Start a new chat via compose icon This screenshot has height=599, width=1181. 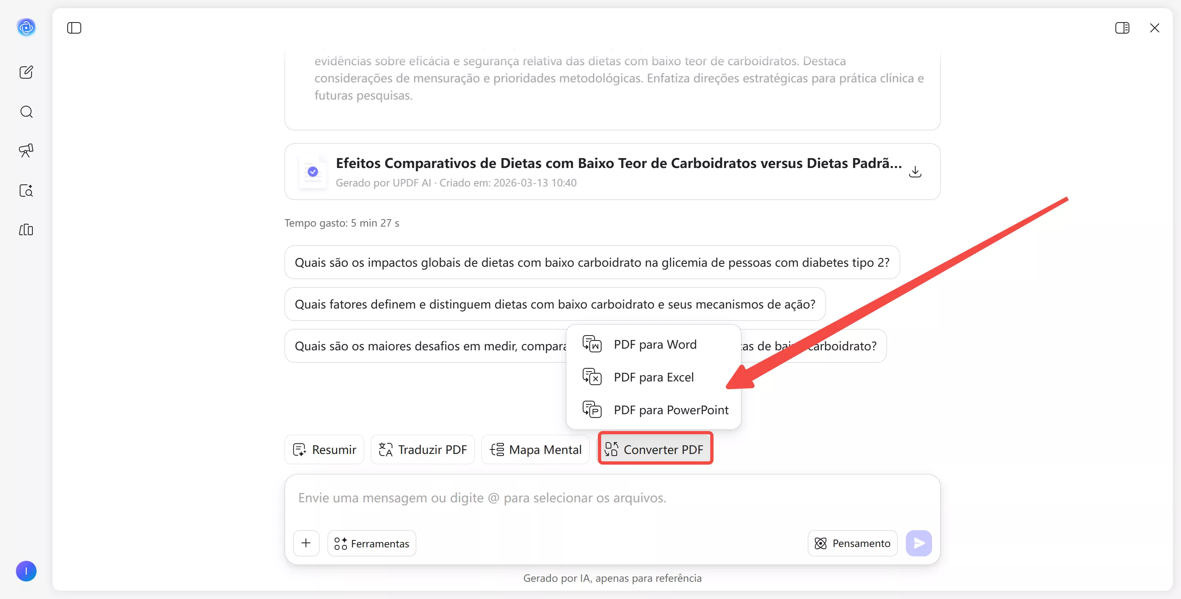coord(26,72)
